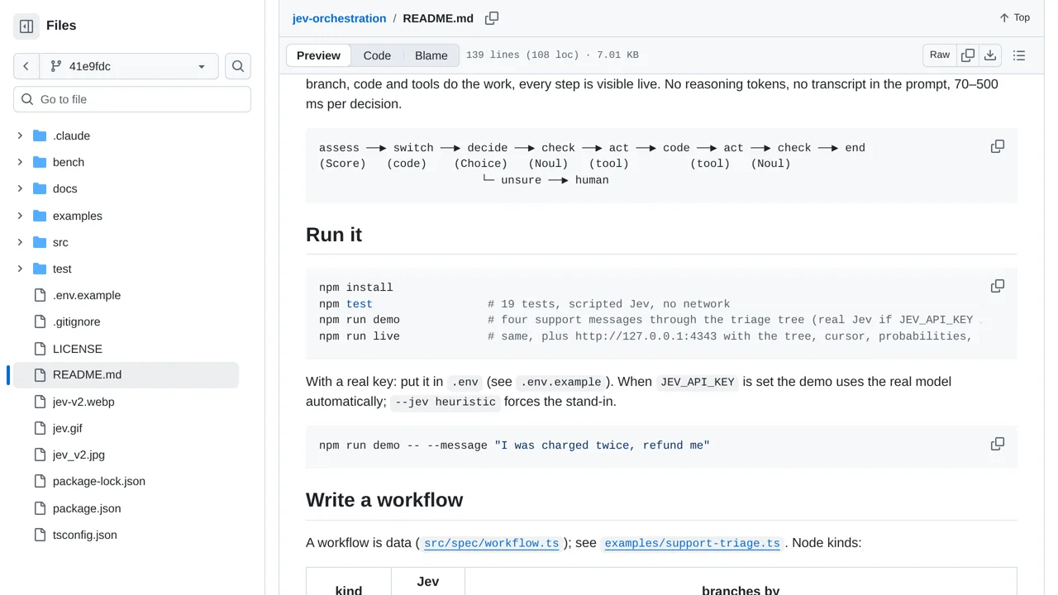Open jev_v2.jpg file

point(79,455)
